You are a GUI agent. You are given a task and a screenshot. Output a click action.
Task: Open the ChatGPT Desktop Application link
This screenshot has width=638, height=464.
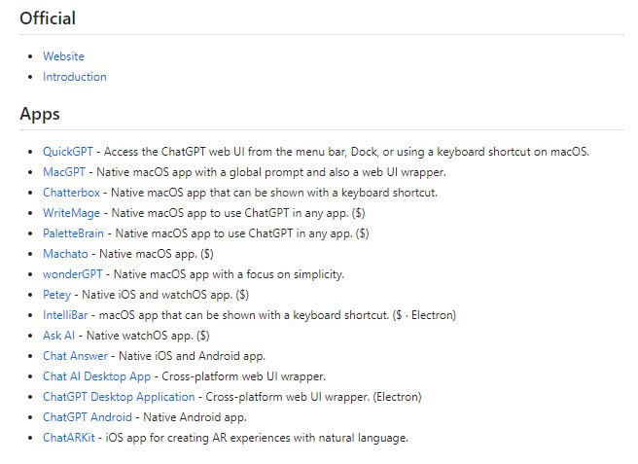(x=119, y=397)
